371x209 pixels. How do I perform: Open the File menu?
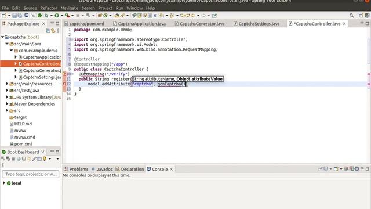tap(5, 8)
